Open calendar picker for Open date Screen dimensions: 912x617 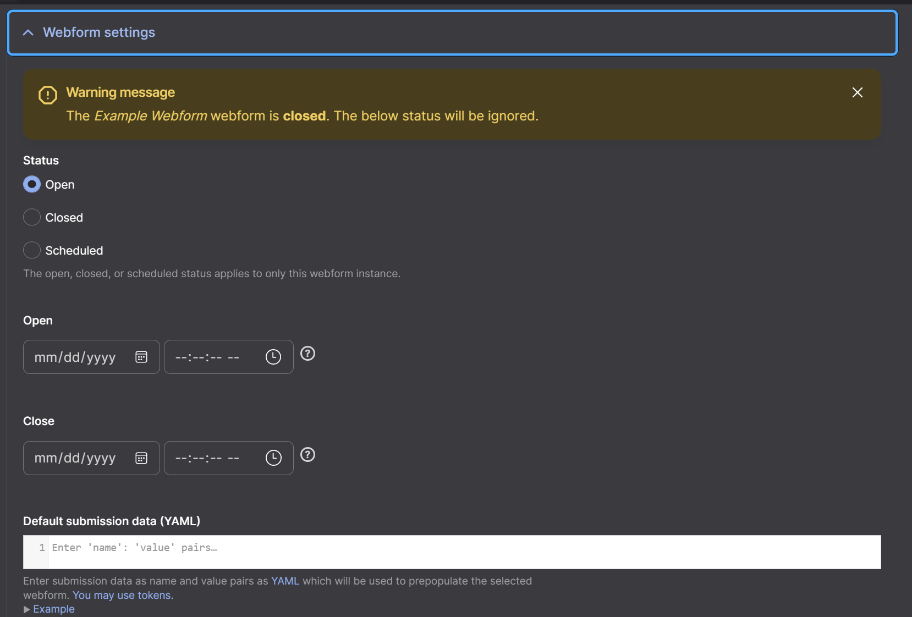(x=141, y=357)
